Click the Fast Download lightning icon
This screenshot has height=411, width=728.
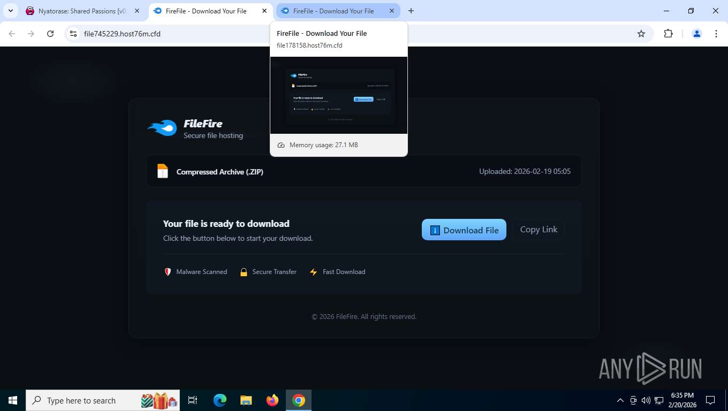point(314,272)
